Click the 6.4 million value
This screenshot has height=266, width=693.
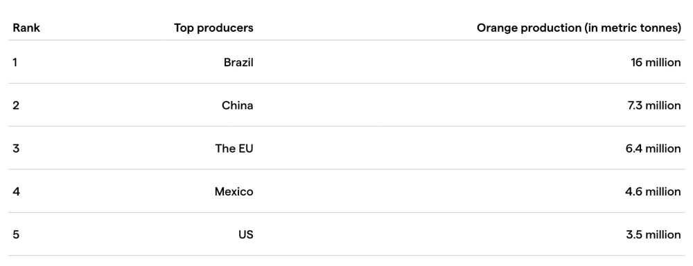[653, 149]
